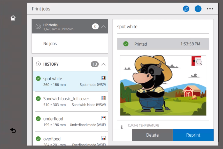223x149 pixels.
Task: Open the cow farmer job preview image
Action: tap(163, 85)
